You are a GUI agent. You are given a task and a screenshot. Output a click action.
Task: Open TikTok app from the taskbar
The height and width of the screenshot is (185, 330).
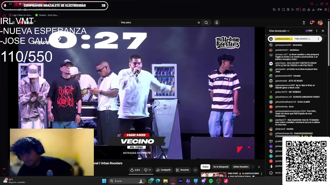(226, 181)
